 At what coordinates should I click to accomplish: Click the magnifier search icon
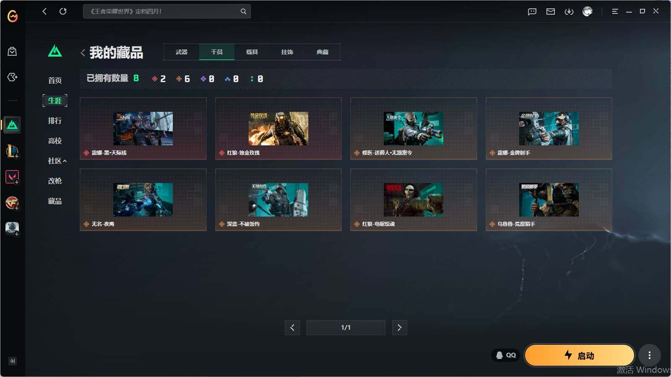(x=243, y=11)
